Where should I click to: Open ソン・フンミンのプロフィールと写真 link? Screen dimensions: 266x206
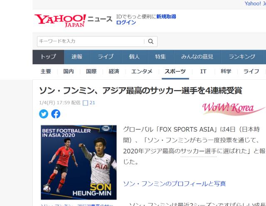175,184
